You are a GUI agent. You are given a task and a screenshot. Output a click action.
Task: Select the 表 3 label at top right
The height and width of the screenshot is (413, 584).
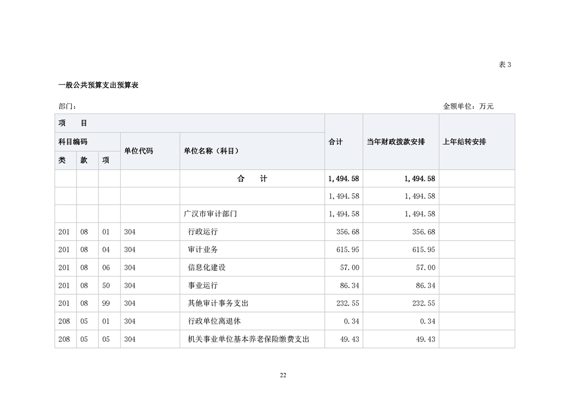point(505,65)
